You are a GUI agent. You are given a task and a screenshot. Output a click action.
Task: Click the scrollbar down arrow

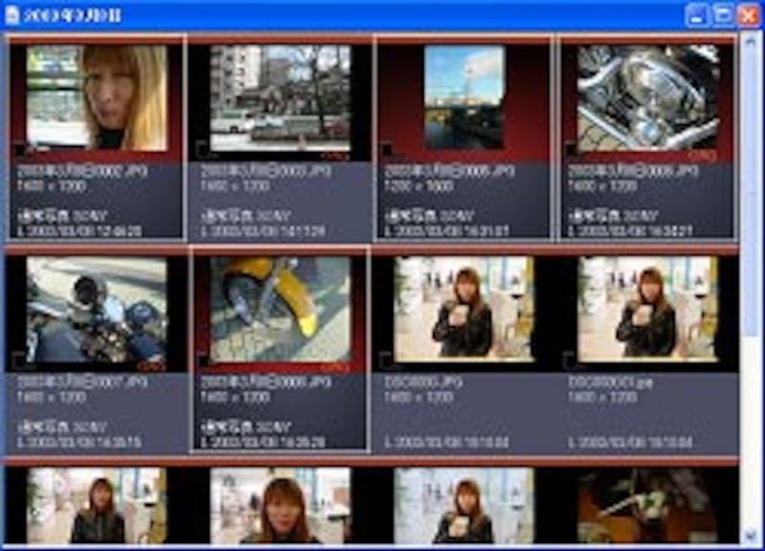[x=752, y=534]
